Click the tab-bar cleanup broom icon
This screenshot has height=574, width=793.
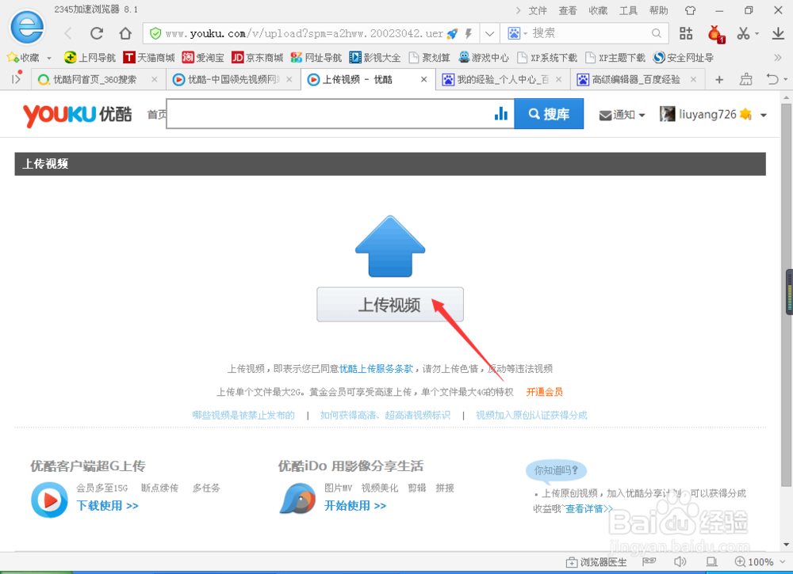[745, 79]
